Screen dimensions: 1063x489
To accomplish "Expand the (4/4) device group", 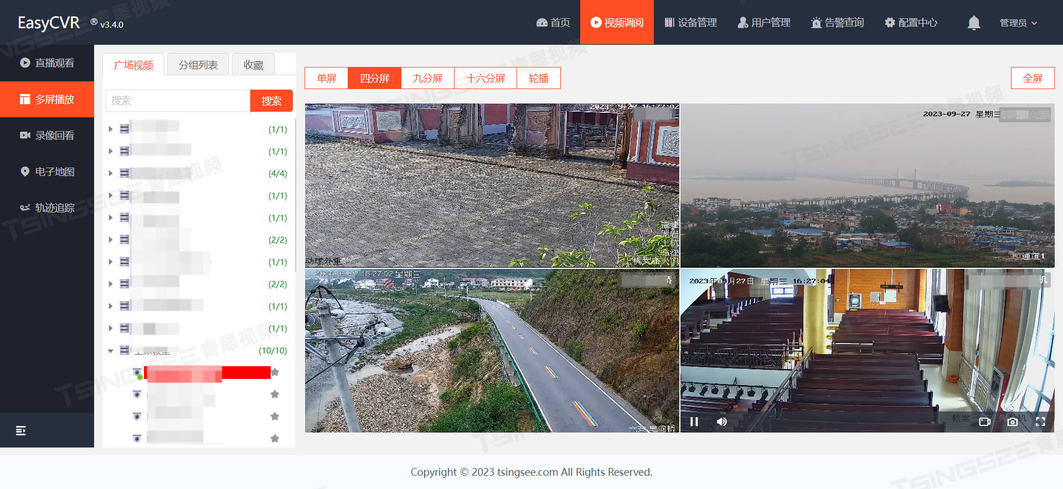I will coord(111,173).
